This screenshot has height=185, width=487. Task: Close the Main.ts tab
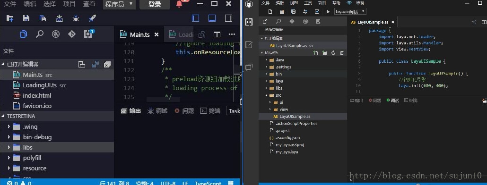pyautogui.click(x=157, y=34)
